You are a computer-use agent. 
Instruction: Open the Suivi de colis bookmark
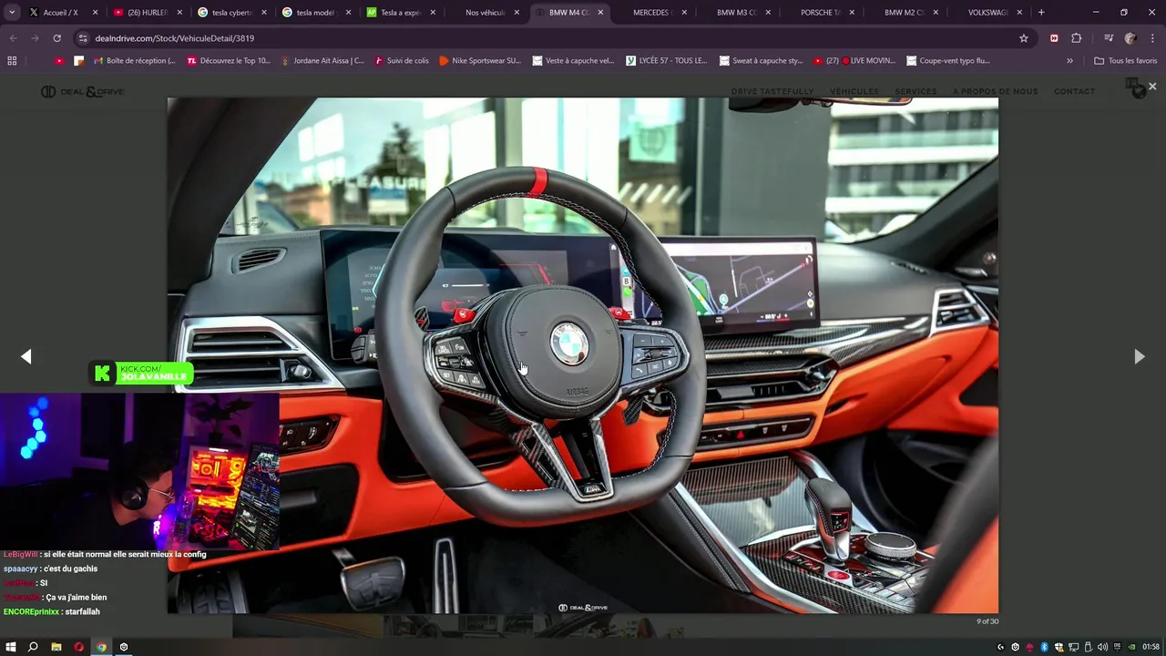[402, 60]
